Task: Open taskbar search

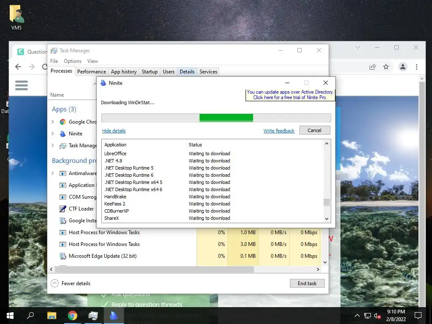Action: 30,316
